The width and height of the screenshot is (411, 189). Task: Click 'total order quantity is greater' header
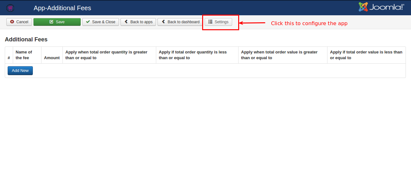click(106, 55)
